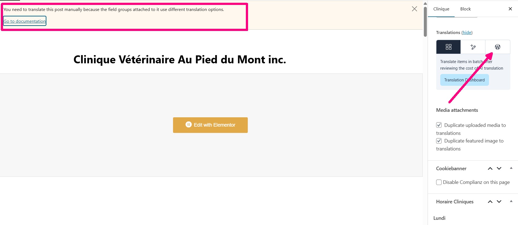
Task: Move Cookiebanner panel down
Action: pos(499,169)
